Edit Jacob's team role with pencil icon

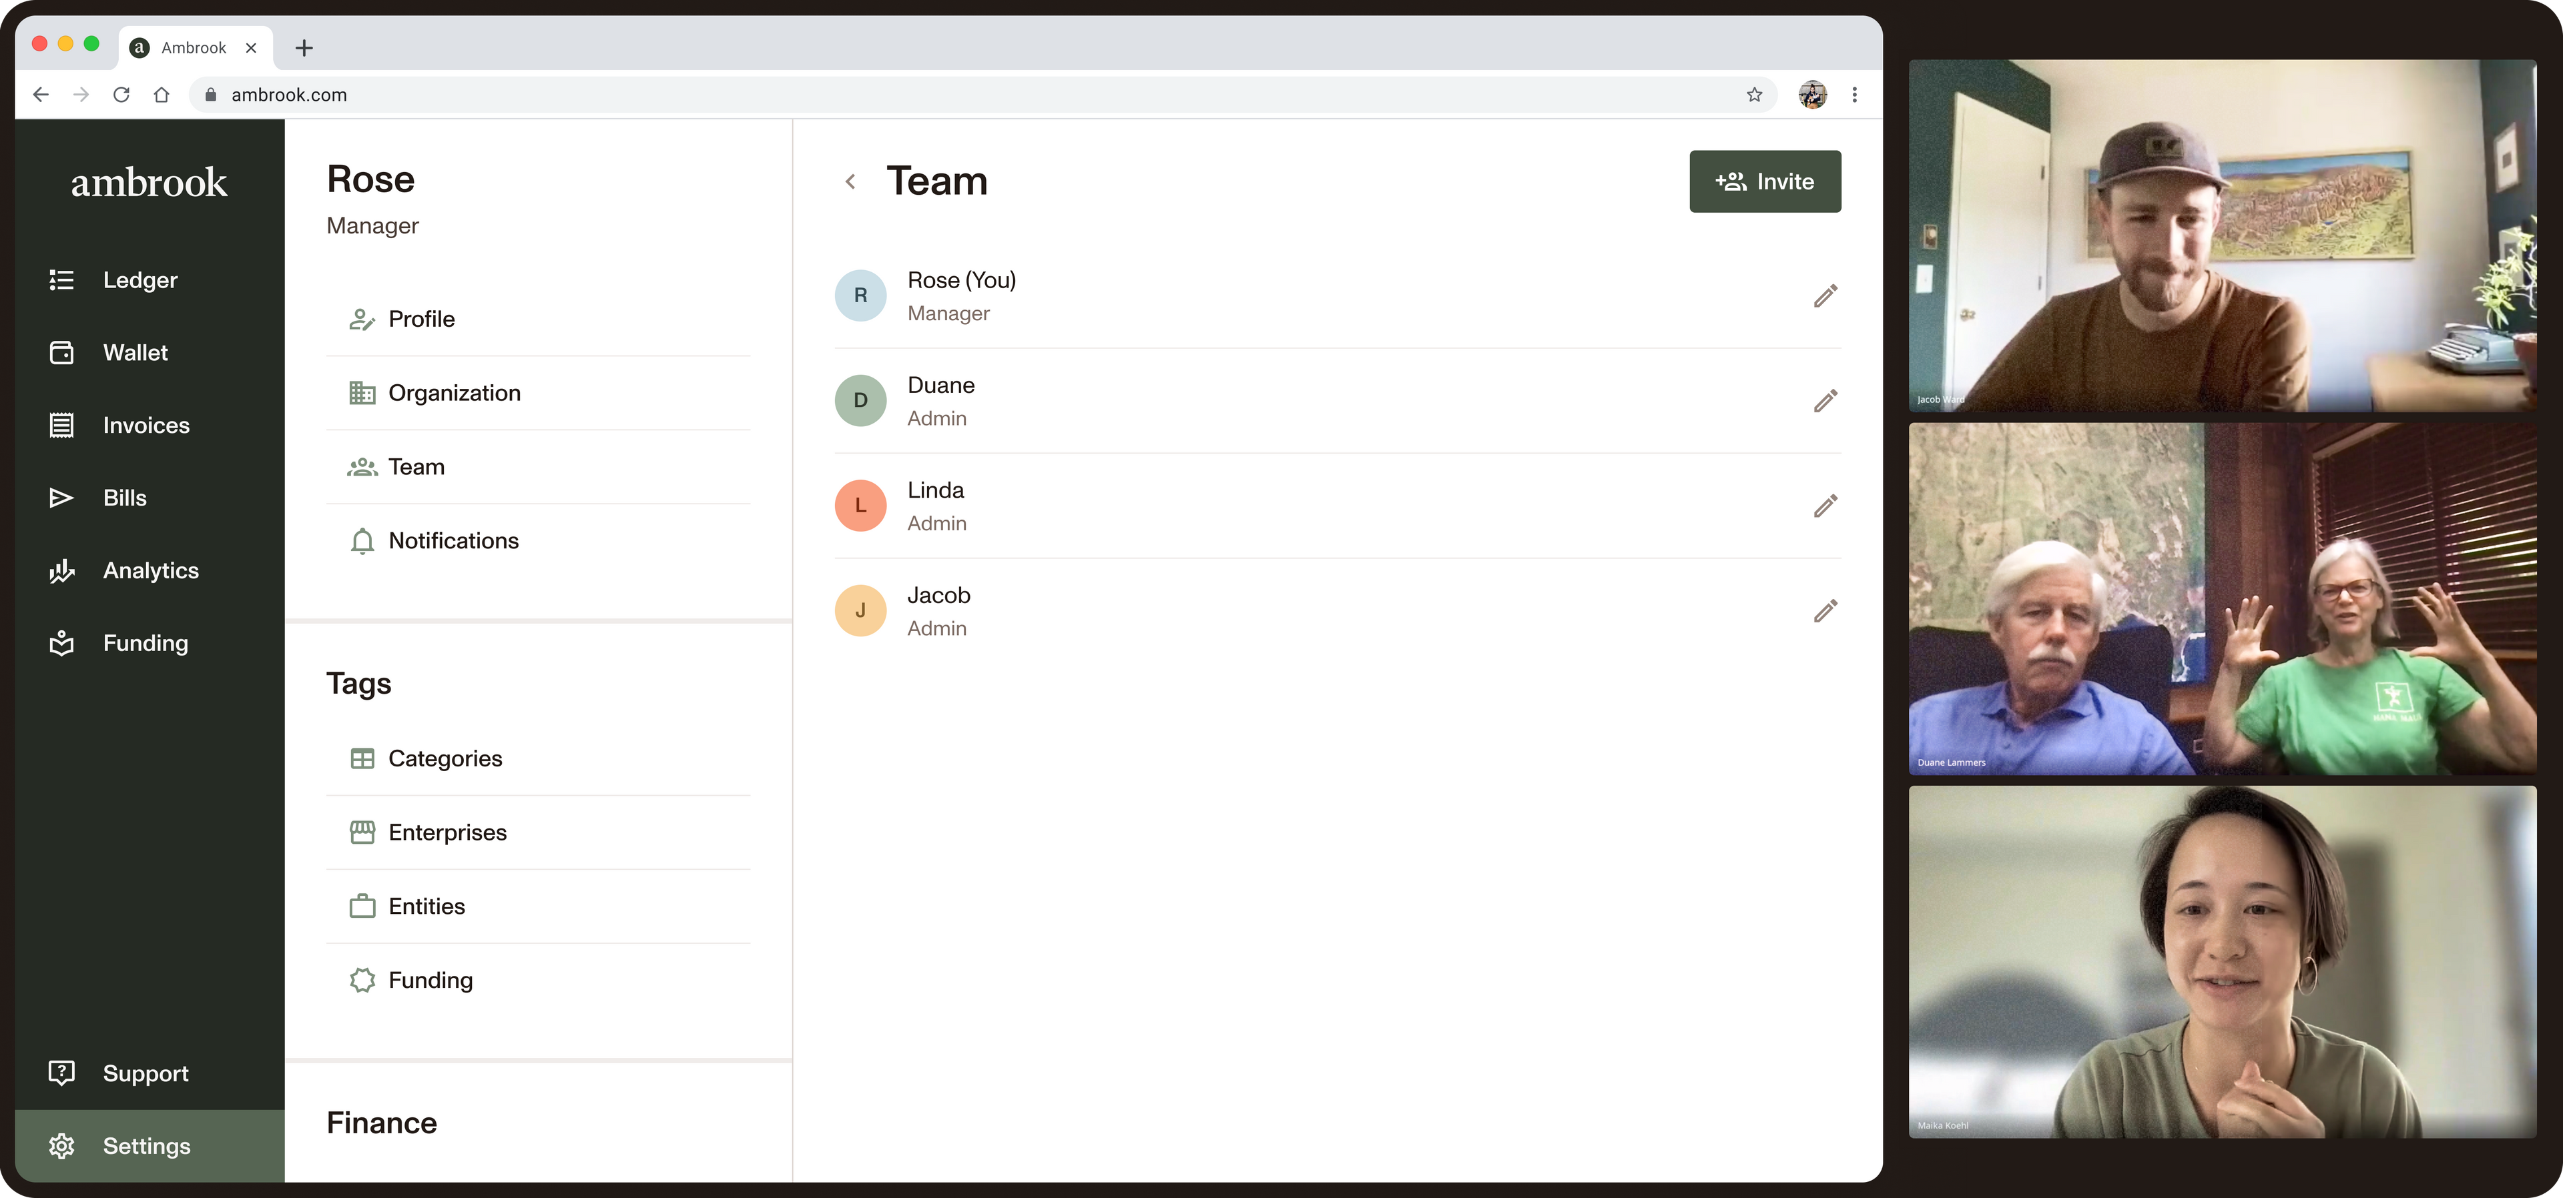click(1825, 610)
